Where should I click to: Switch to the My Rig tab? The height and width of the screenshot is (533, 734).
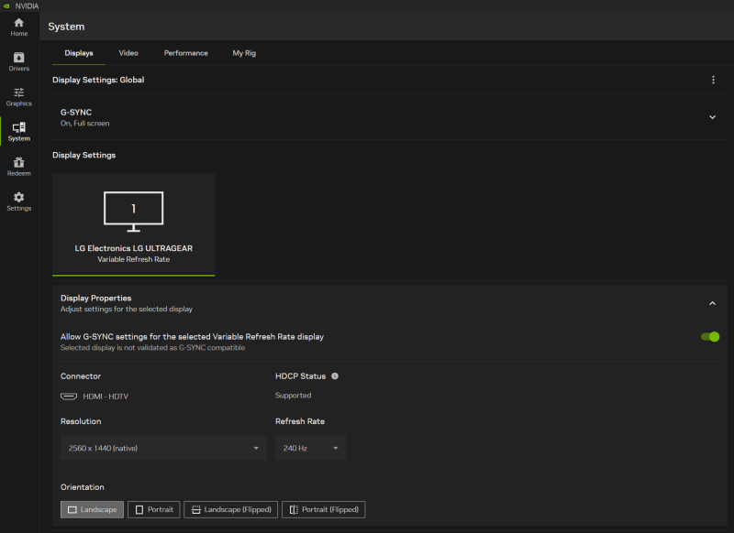click(244, 53)
